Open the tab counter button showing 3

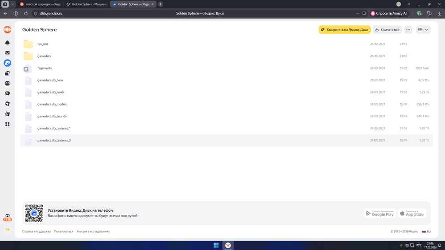5,4
